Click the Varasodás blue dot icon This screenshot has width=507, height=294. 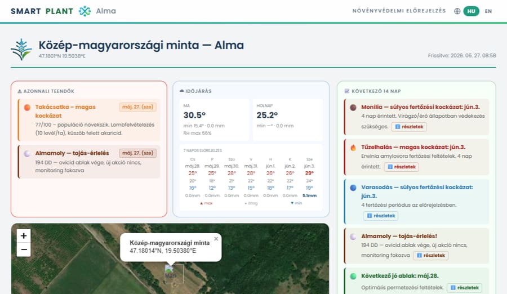353,188
